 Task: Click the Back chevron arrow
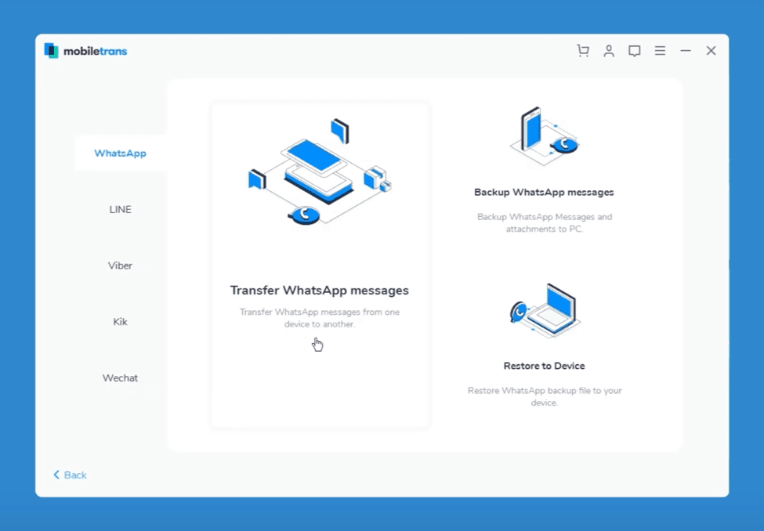(x=56, y=475)
